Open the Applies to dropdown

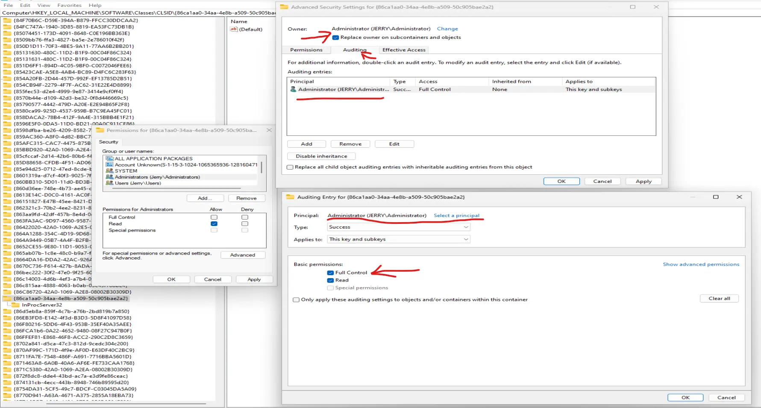coord(399,239)
